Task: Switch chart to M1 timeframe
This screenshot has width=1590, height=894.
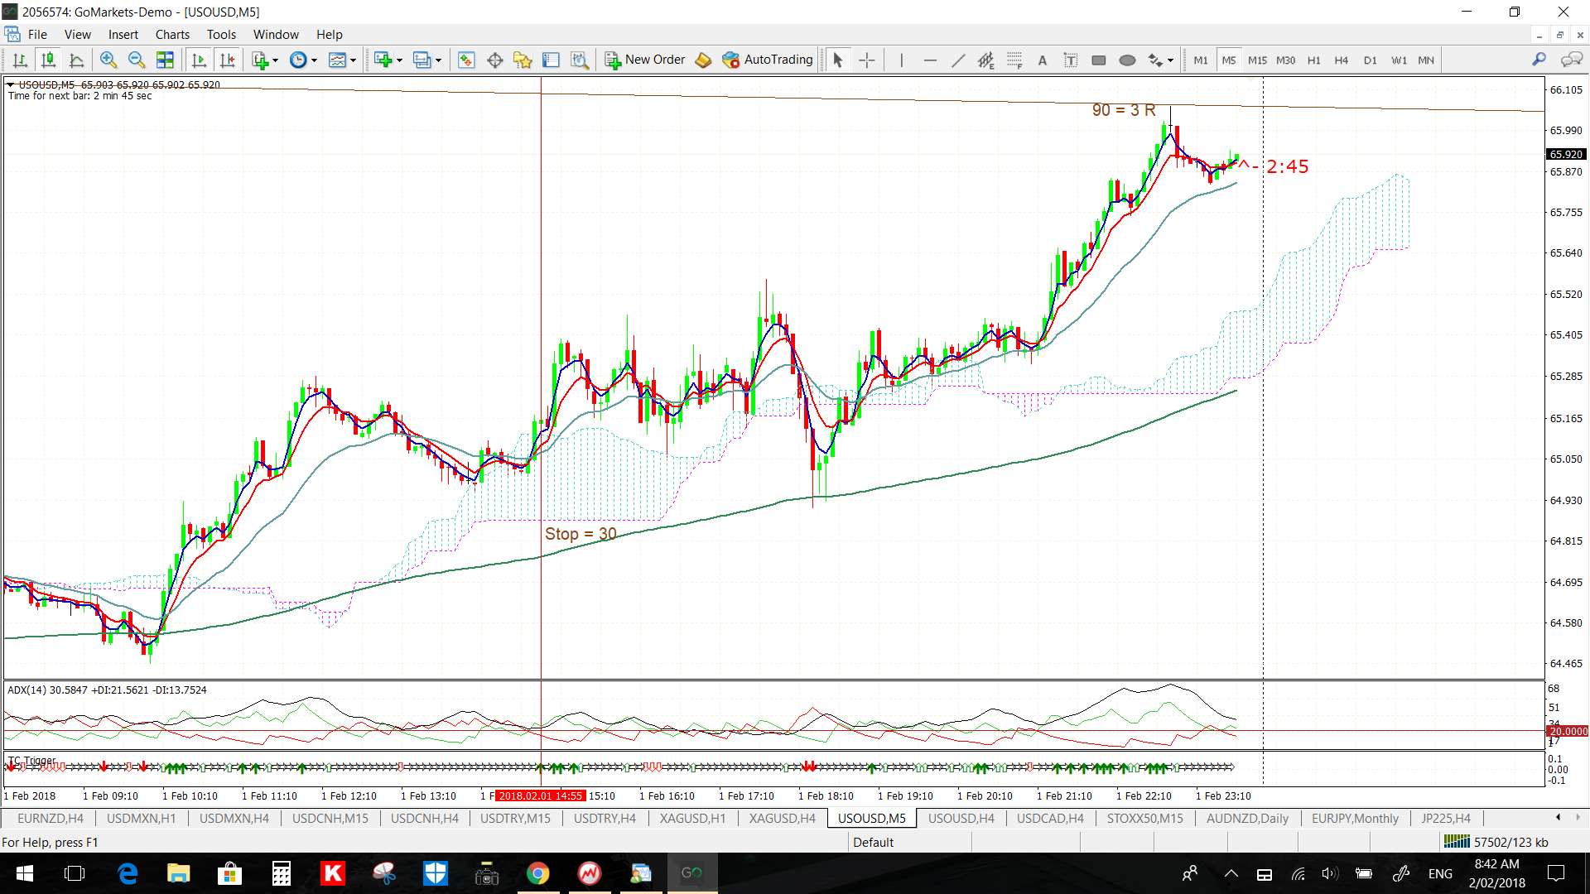Action: 1201,60
